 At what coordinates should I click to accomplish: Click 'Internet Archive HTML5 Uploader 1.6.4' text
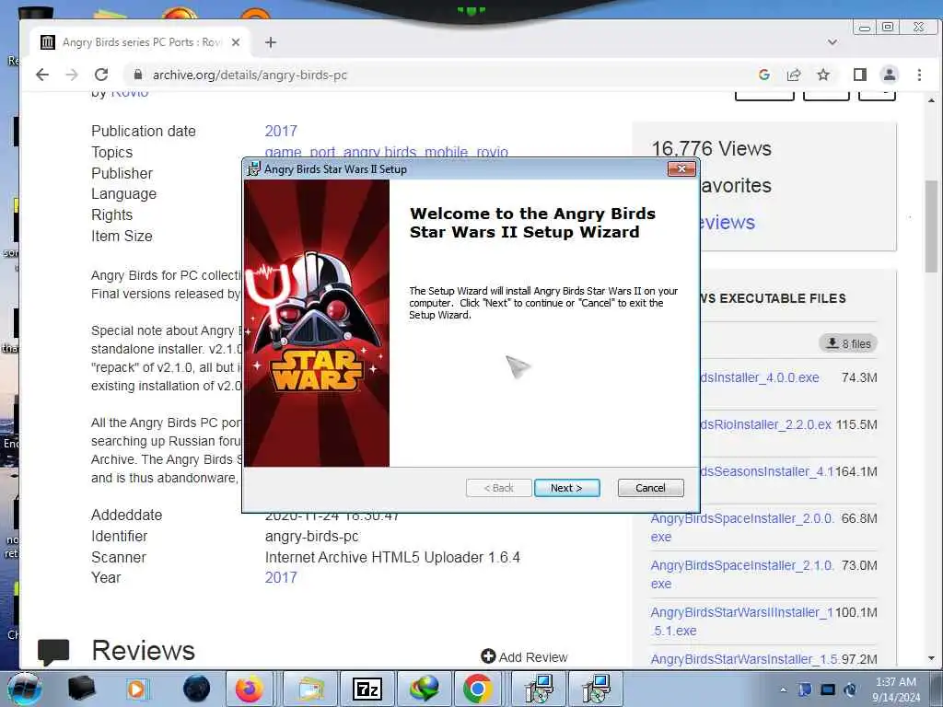[392, 557]
